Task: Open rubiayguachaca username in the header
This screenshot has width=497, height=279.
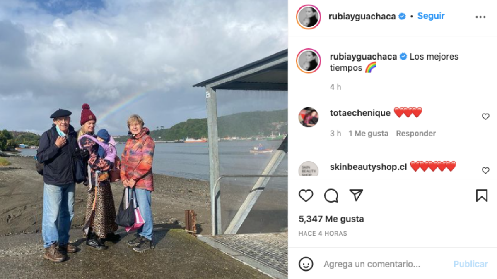Action: [362, 17]
